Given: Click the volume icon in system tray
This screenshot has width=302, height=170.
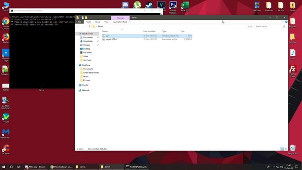Looking at the screenshot, I should [x=282, y=167].
